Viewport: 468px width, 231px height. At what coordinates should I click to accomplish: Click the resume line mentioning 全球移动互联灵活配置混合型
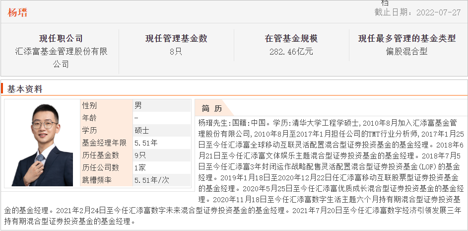(x=332, y=145)
